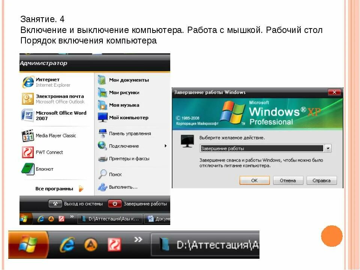The image size is (360, 270).
Task: Click OK button in shutdown dialog
Action: click(x=254, y=180)
